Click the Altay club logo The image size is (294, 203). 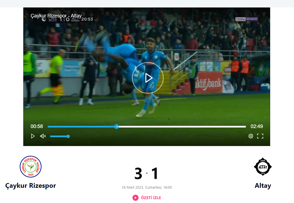coord(263,166)
